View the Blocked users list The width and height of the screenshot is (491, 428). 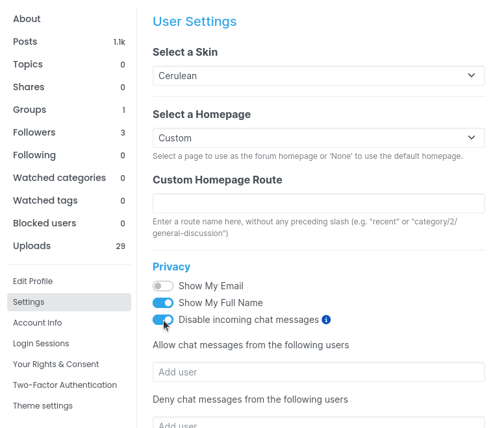[x=44, y=223]
